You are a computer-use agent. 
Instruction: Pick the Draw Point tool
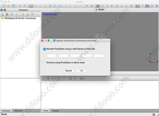[x=66, y=6]
